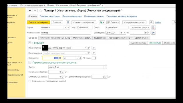Open the Номенклатура dropdown arrow
The width and height of the screenshot is (183, 103).
pos(85,48)
